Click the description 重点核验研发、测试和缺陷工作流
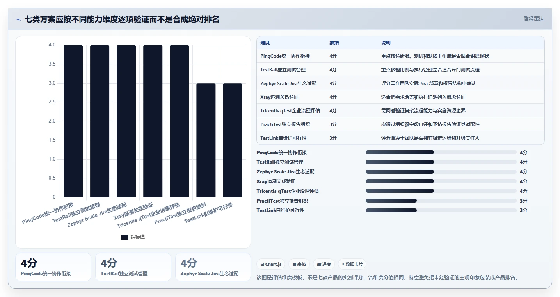Viewport: 560px width, 297px height. [x=435, y=56]
